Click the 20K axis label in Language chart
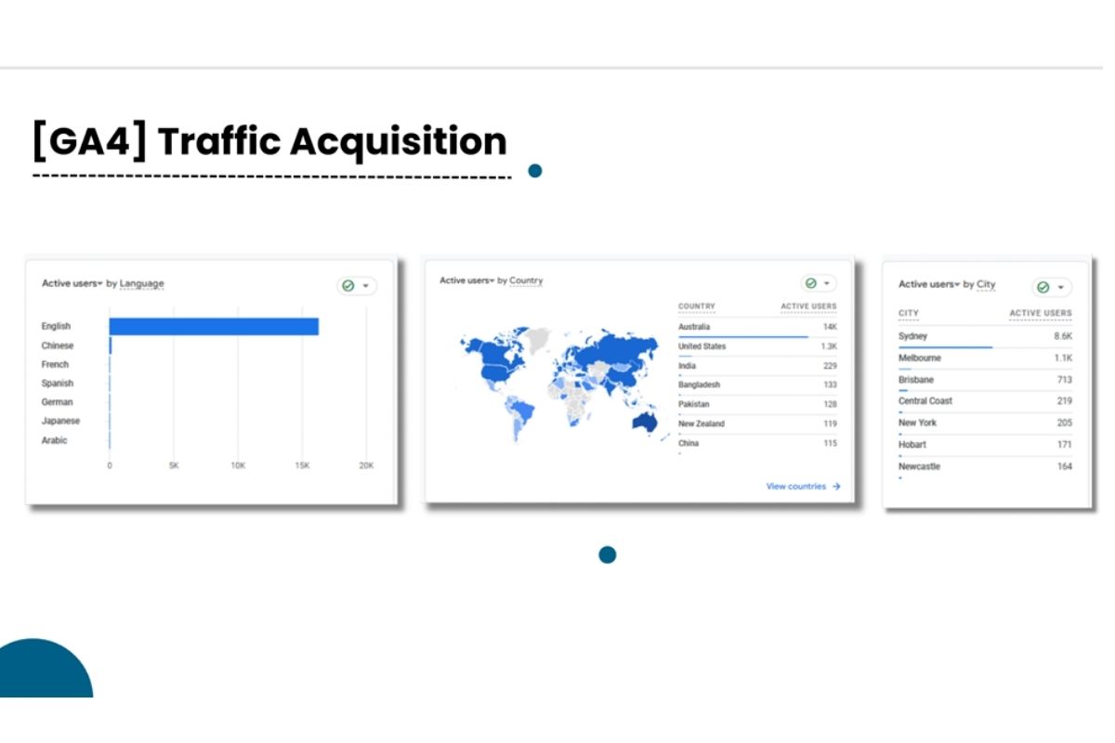 (x=366, y=465)
